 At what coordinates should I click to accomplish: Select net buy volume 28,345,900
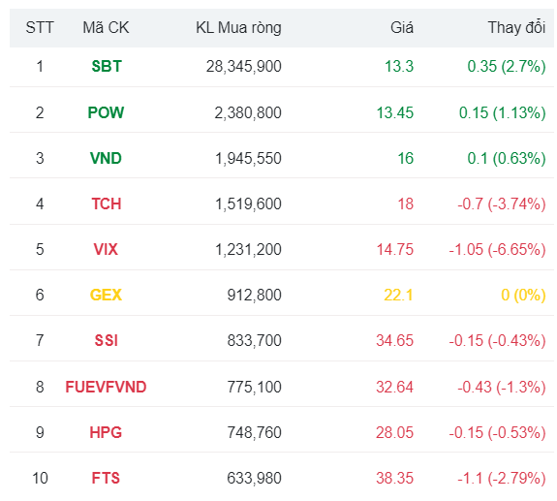pos(244,67)
